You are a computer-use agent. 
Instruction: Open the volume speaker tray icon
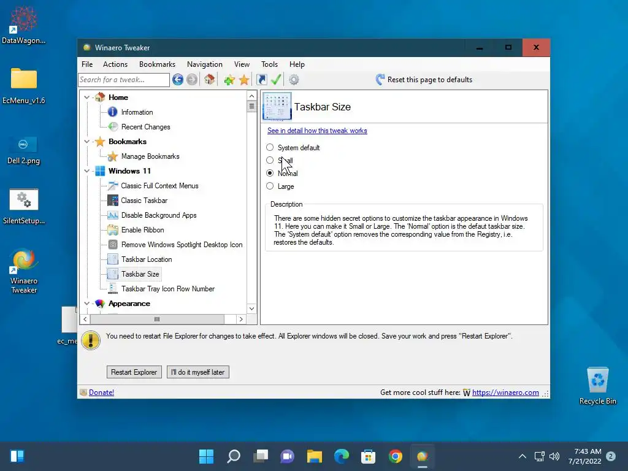coord(554,456)
